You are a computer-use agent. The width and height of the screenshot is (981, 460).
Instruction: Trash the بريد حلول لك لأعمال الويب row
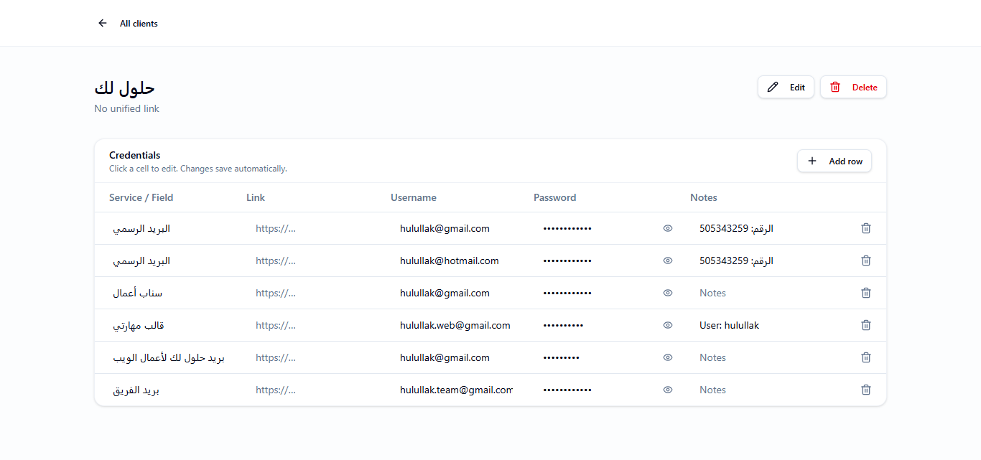[x=866, y=357]
